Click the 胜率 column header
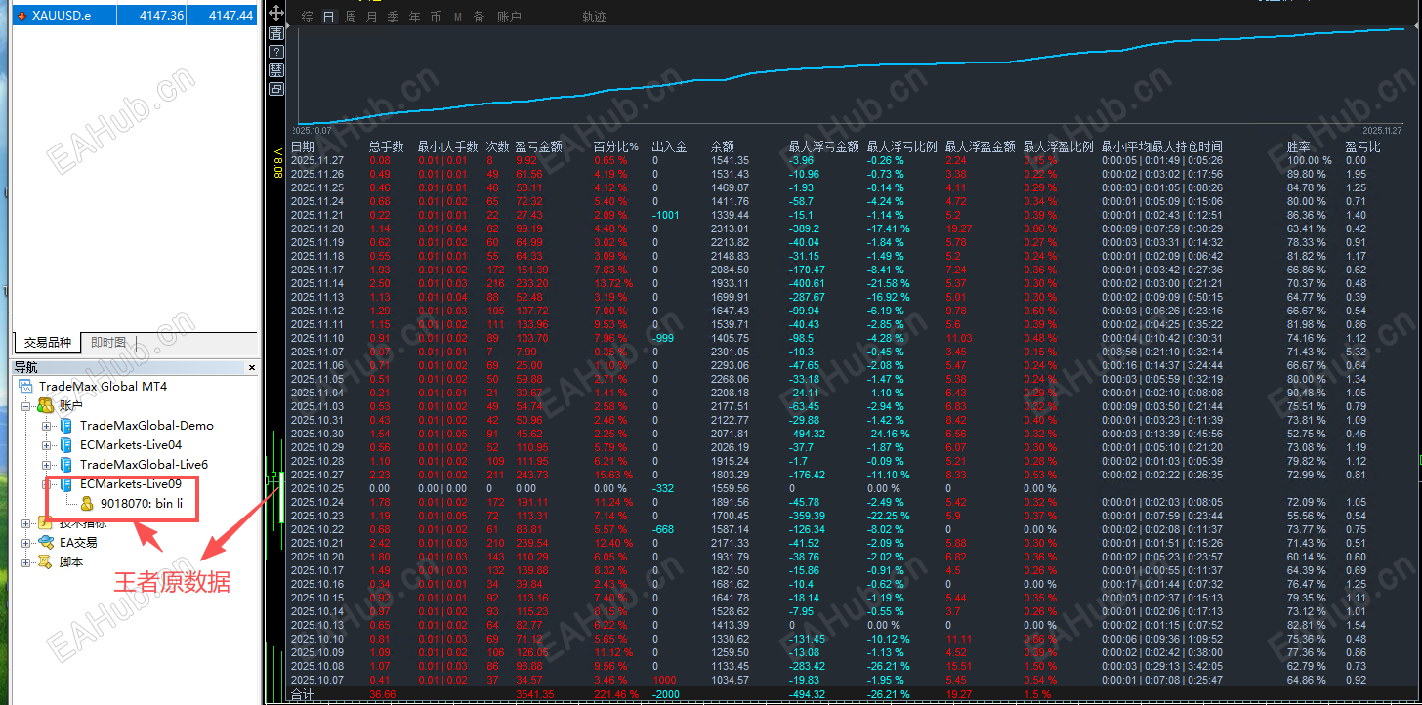1422x705 pixels. 1298,146
